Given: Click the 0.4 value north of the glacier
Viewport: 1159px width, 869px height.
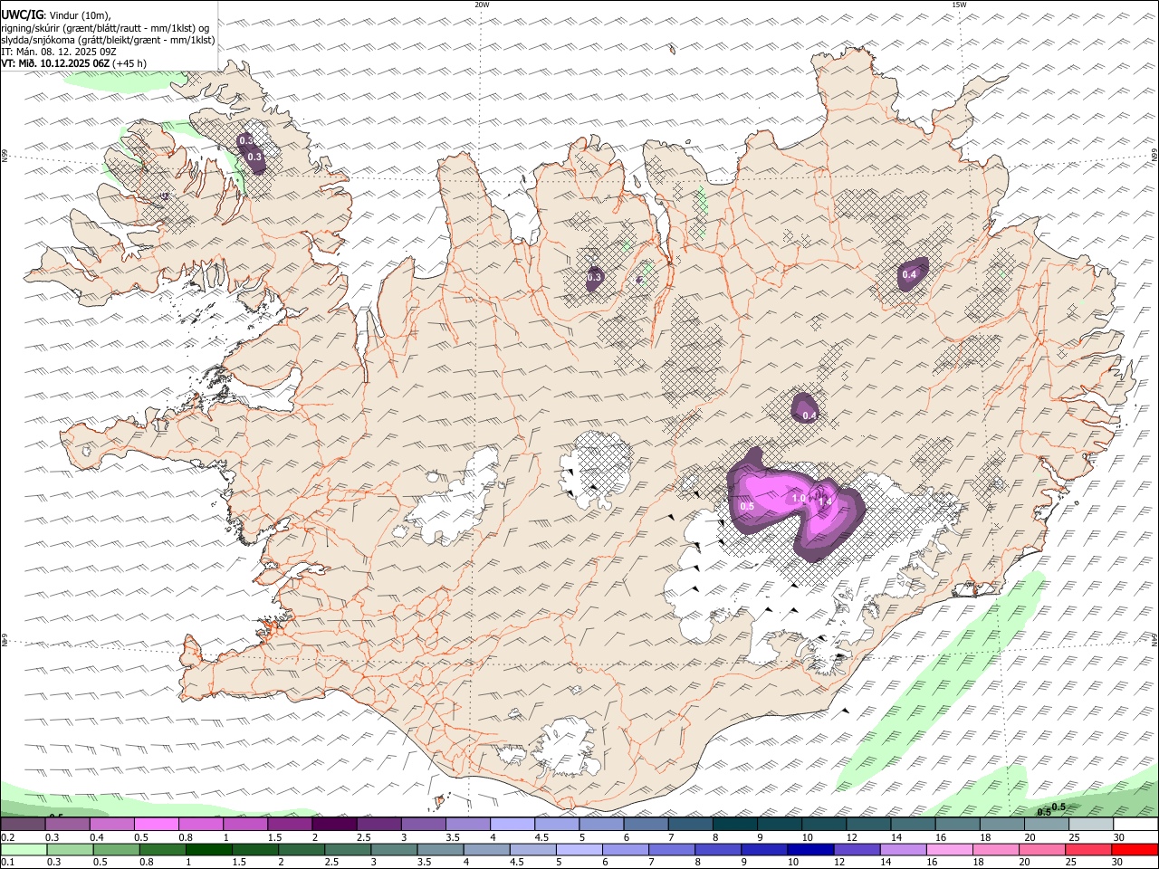Looking at the screenshot, I should (809, 415).
